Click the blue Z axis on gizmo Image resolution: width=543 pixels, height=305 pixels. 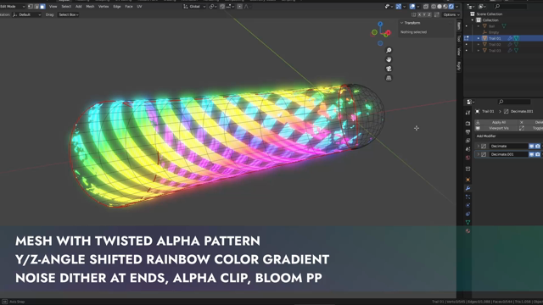380,24
